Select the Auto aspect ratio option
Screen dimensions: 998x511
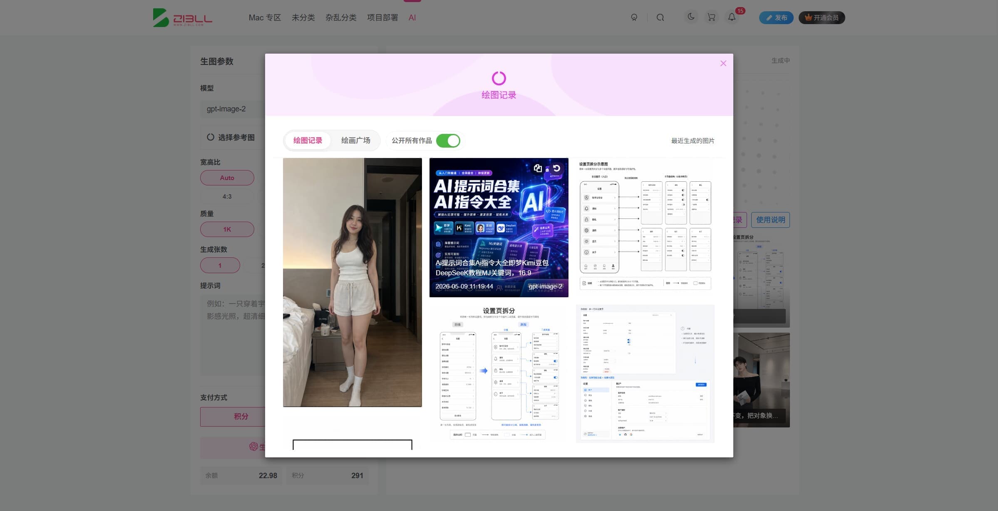[227, 178]
